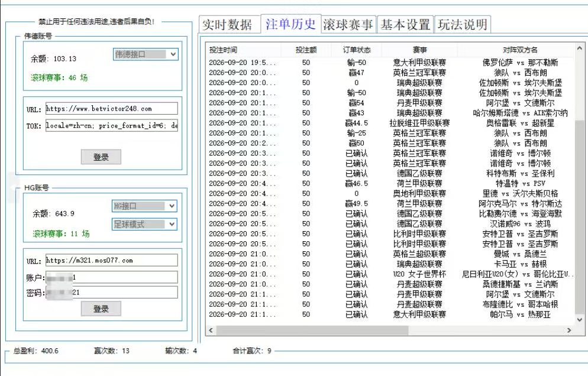The width and height of the screenshot is (588, 376).
Task: Select the row with status 输-25
Action: [x=390, y=133]
